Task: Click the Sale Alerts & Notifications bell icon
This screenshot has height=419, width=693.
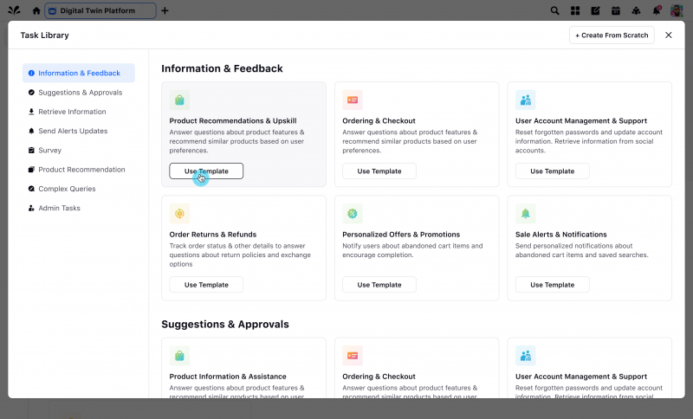Action: tap(525, 213)
